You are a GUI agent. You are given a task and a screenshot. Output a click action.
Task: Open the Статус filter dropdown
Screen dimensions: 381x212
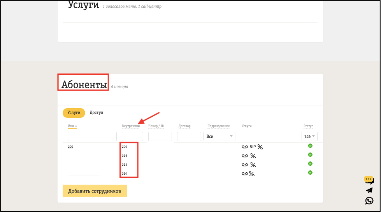[x=309, y=137]
